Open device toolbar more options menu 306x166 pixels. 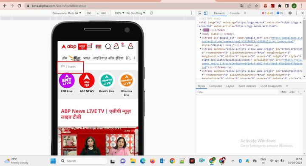click(x=191, y=13)
